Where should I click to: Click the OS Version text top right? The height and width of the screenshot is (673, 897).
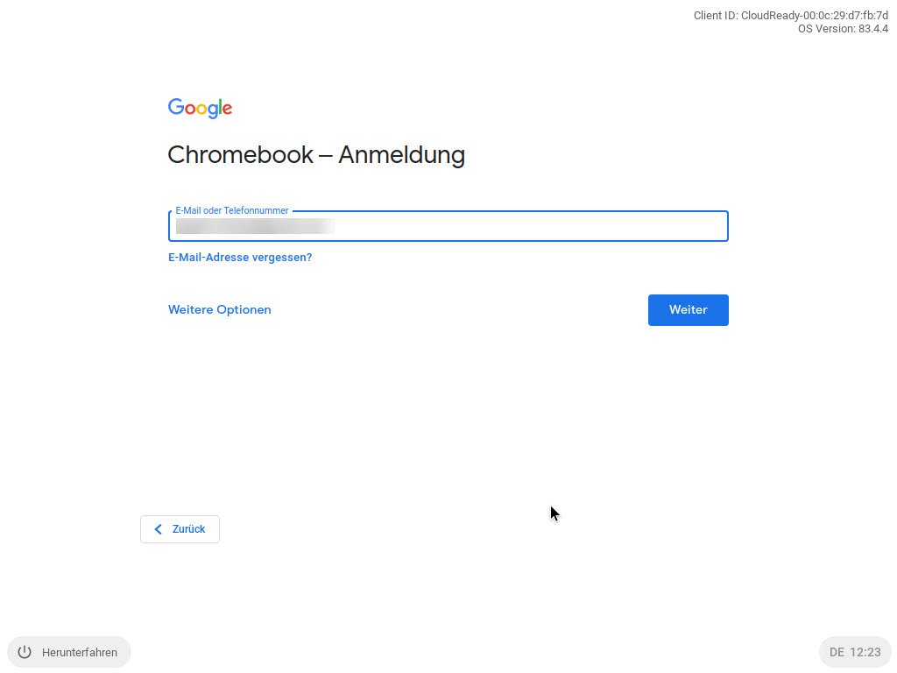(x=842, y=28)
